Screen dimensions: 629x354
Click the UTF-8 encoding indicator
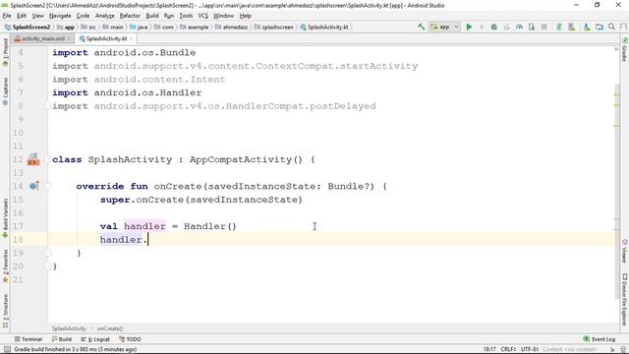(x=530, y=350)
